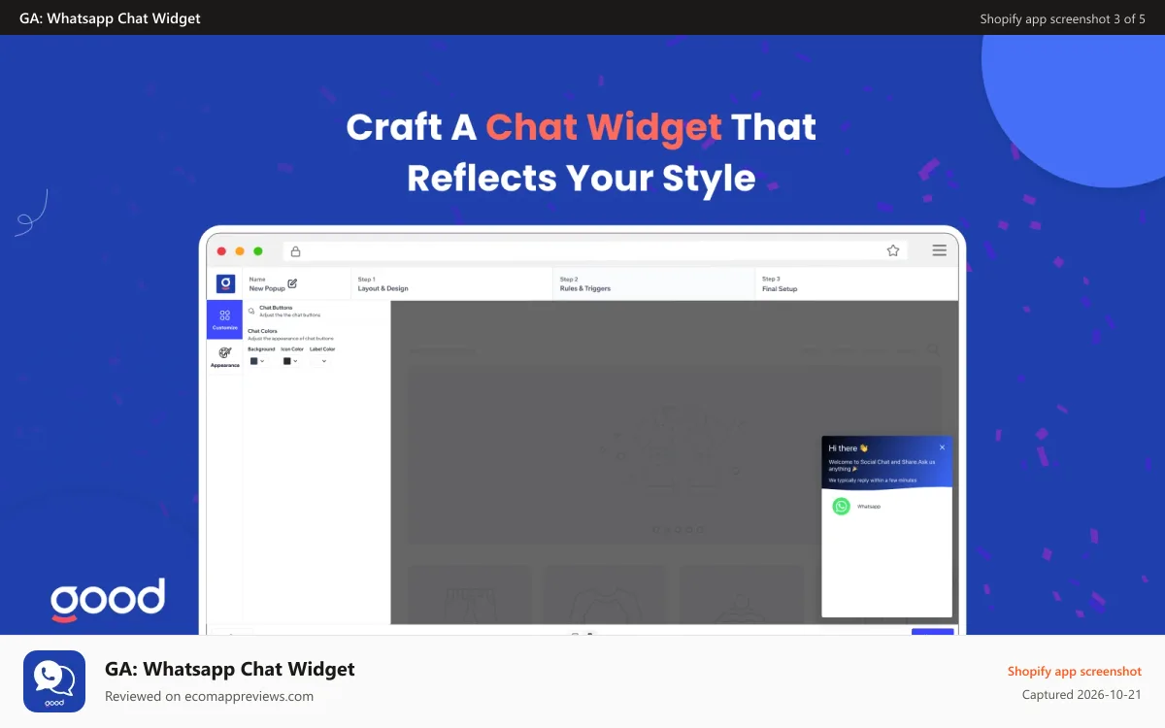Go to Step 3 Final Setup

tap(856, 284)
